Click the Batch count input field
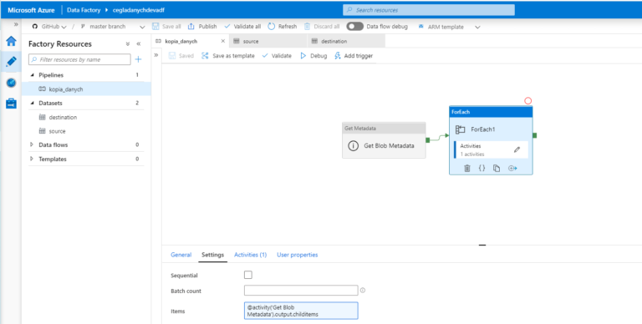Screen dimensions: 642x324 [301, 291]
